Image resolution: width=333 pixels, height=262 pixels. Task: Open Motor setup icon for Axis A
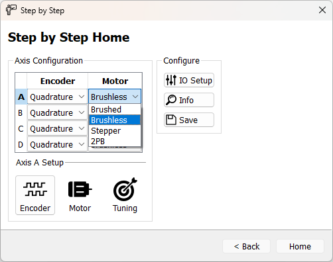[80, 195]
